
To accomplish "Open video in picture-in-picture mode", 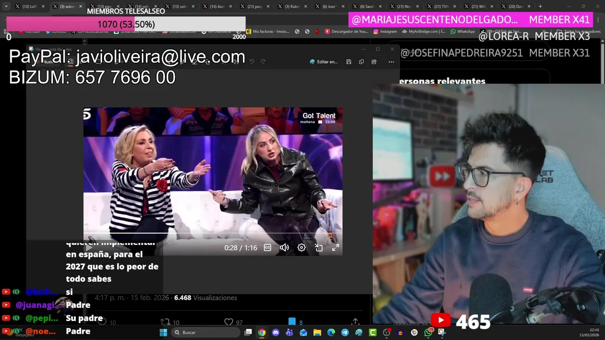I will click(x=319, y=247).
